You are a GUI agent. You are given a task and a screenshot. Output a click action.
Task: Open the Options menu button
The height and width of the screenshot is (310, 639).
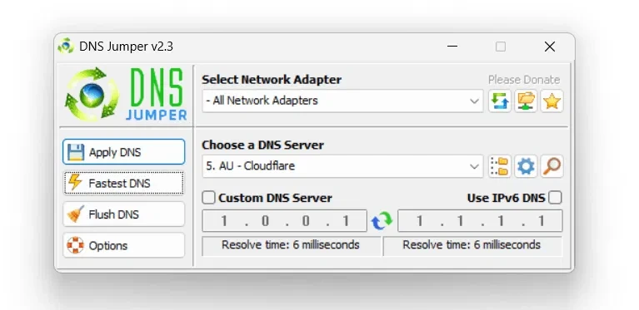pyautogui.click(x=124, y=245)
